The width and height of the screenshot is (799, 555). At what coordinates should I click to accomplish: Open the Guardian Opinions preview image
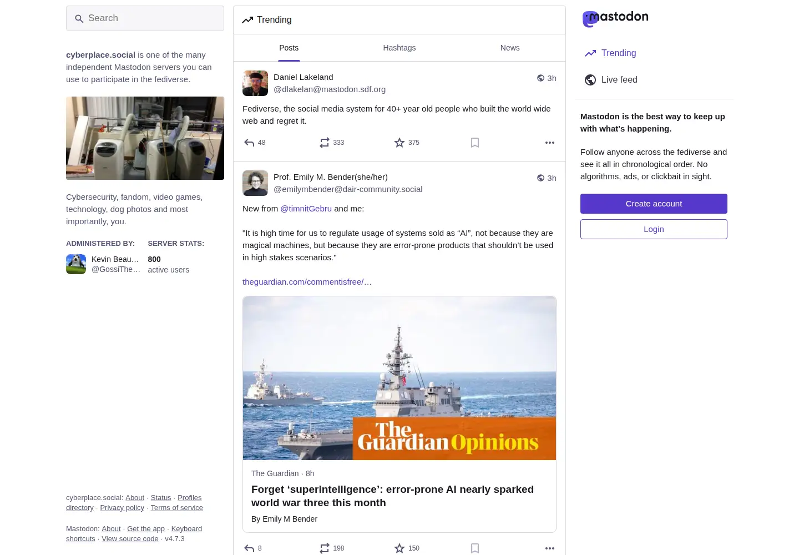tap(399, 378)
